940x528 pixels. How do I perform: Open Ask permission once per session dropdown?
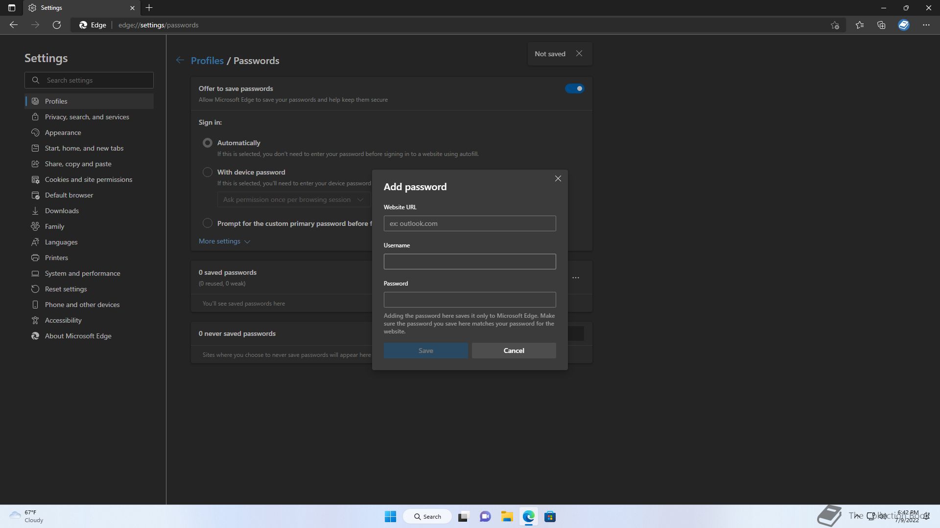[x=293, y=199]
